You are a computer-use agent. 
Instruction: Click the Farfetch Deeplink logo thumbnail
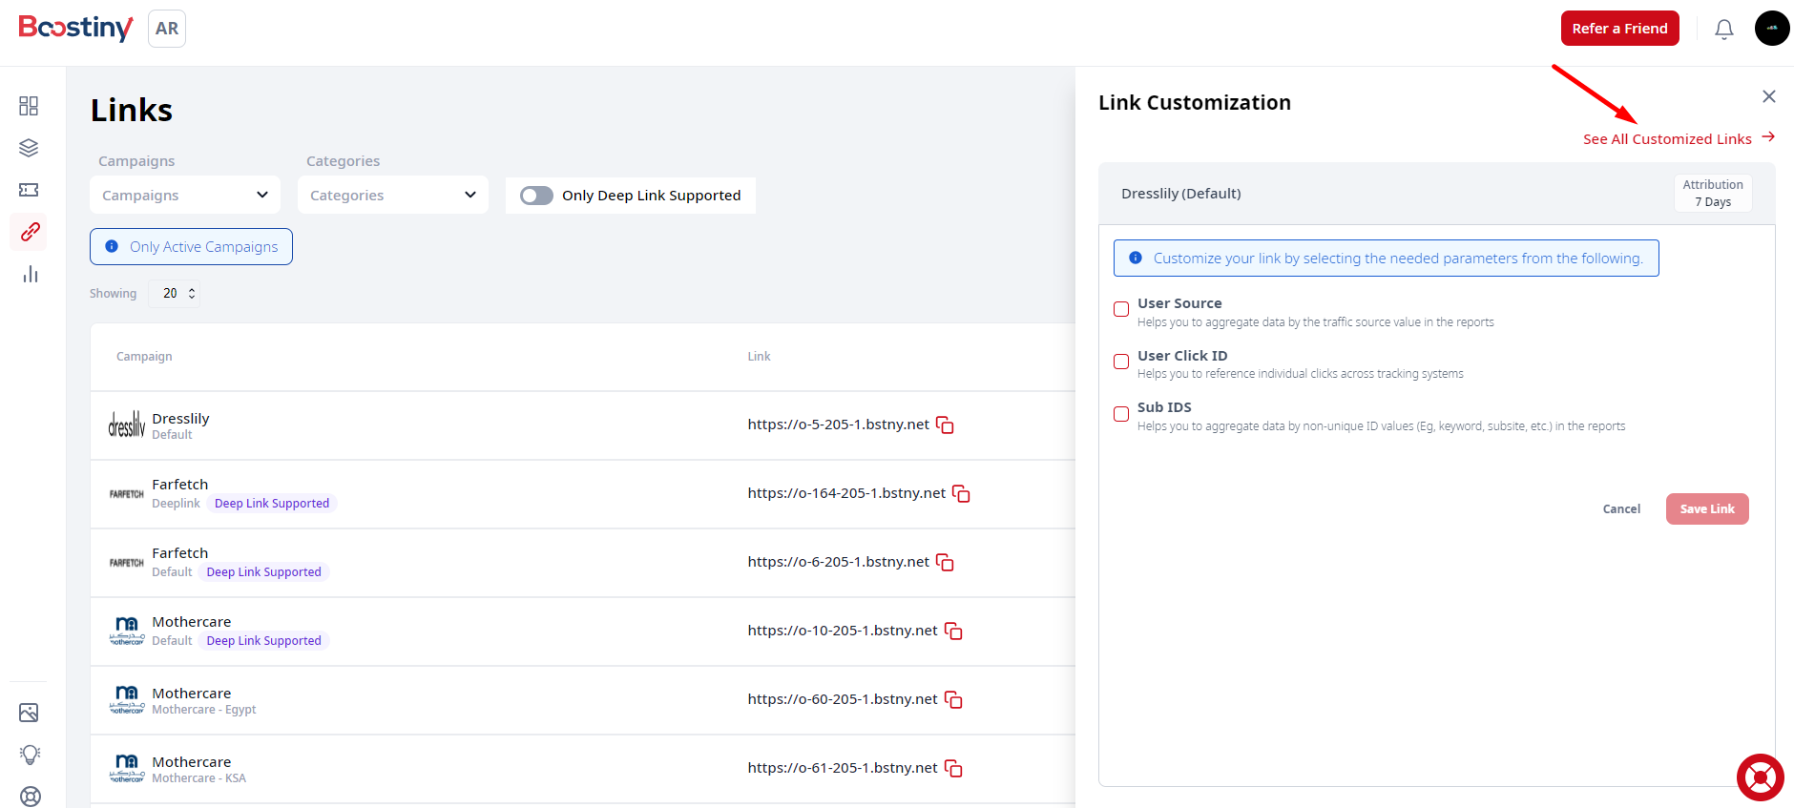126,494
